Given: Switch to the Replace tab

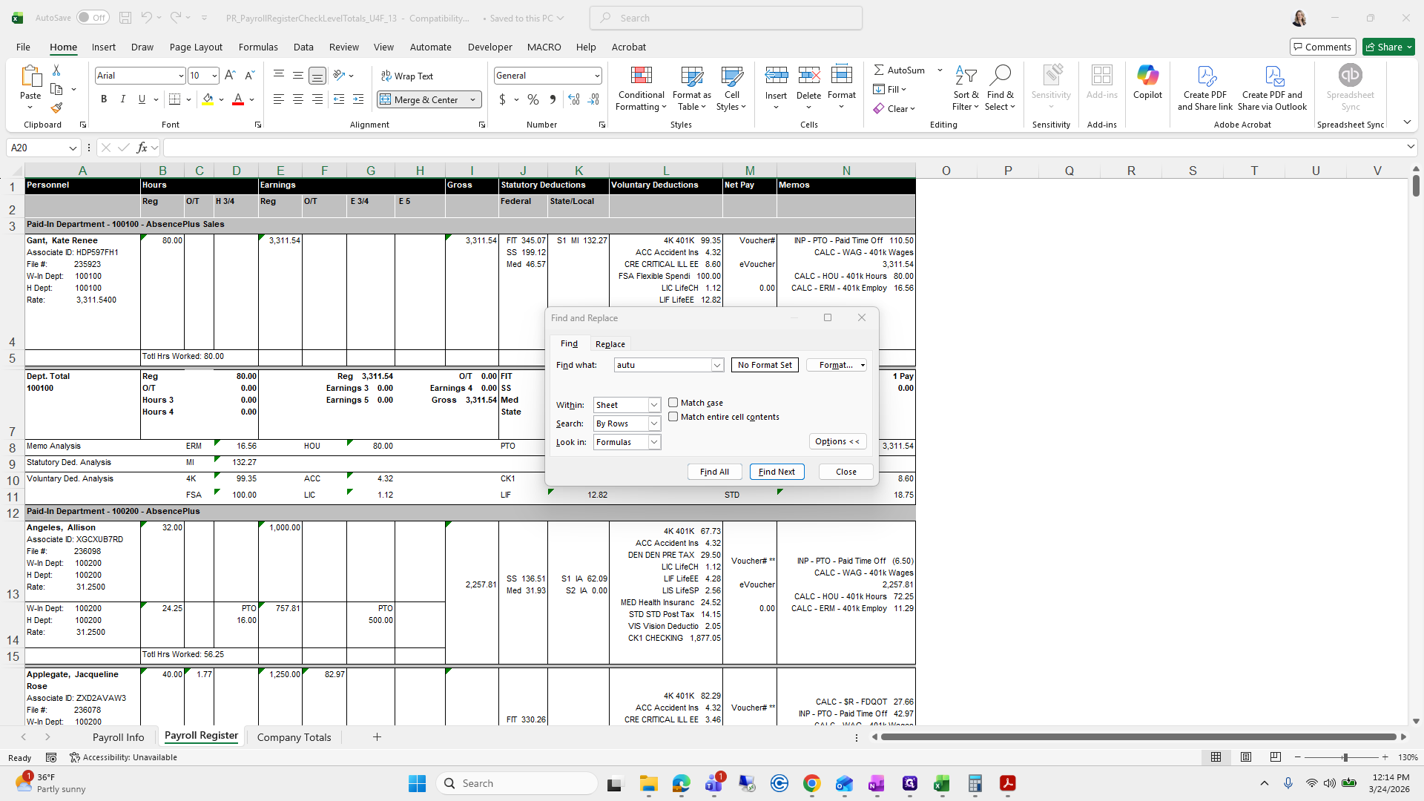Looking at the screenshot, I should 610,344.
